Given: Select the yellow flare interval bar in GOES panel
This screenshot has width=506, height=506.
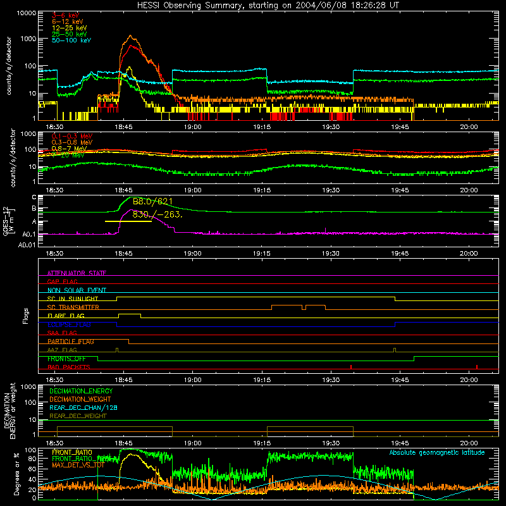Looking at the screenshot, I should pyautogui.click(x=128, y=221).
